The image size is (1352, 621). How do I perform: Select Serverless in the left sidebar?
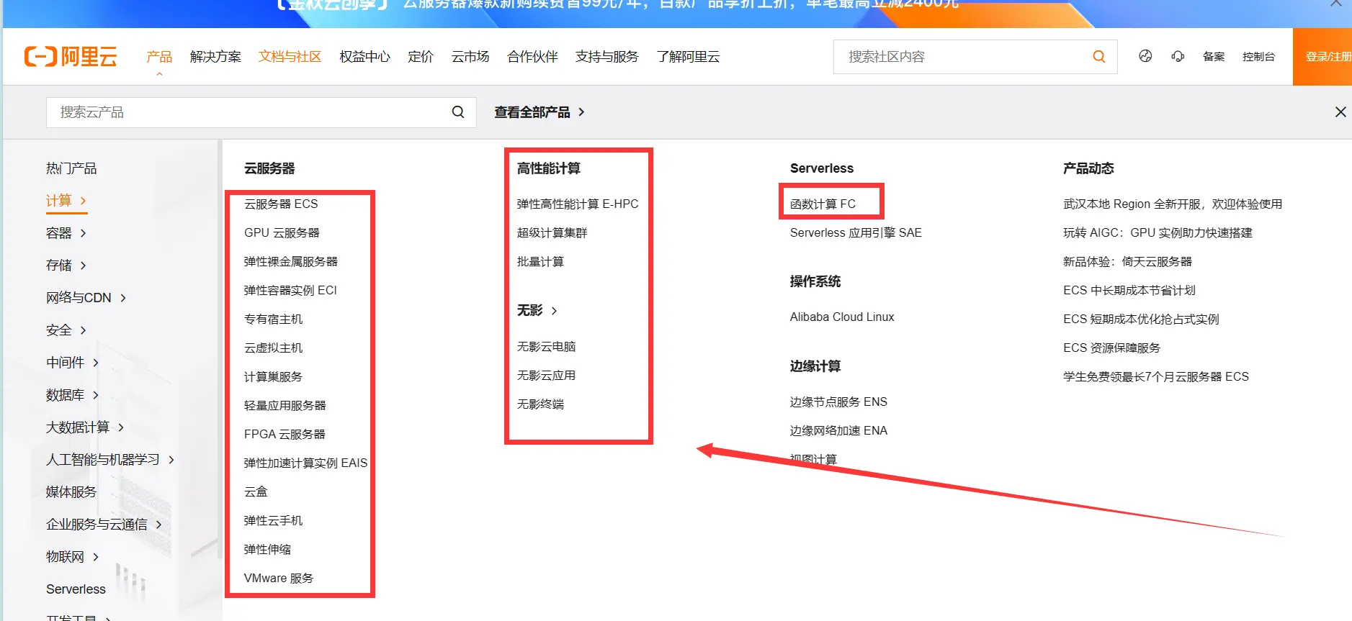76,589
